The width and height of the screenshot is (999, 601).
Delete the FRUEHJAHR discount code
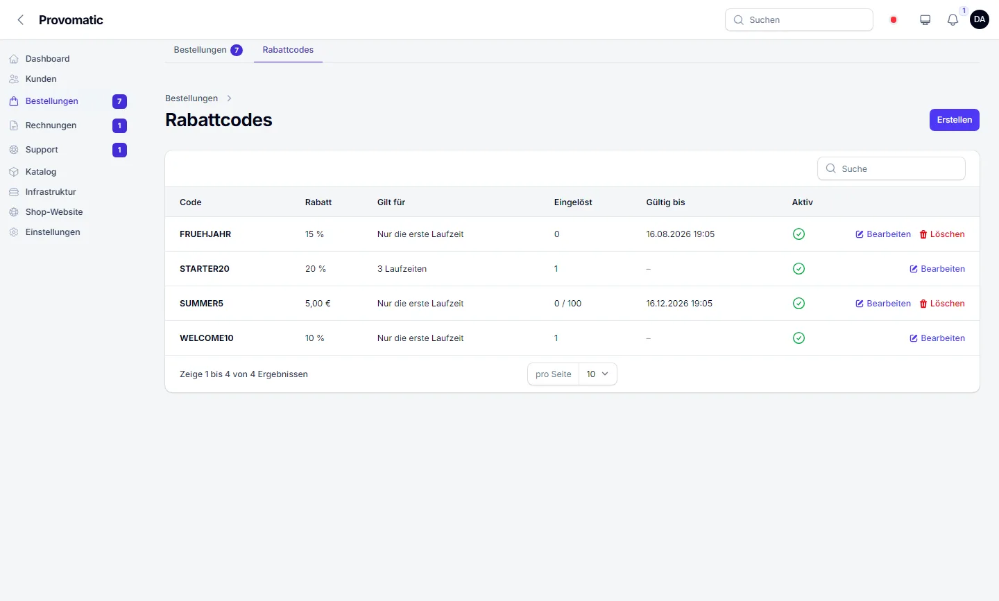(942, 234)
